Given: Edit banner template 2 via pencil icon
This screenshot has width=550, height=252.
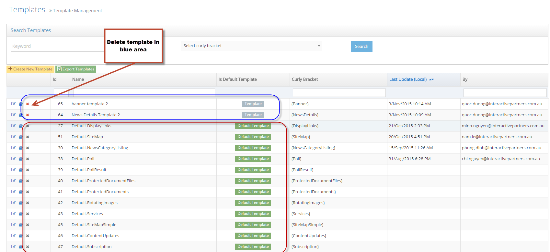Looking at the screenshot, I should (x=13, y=104).
